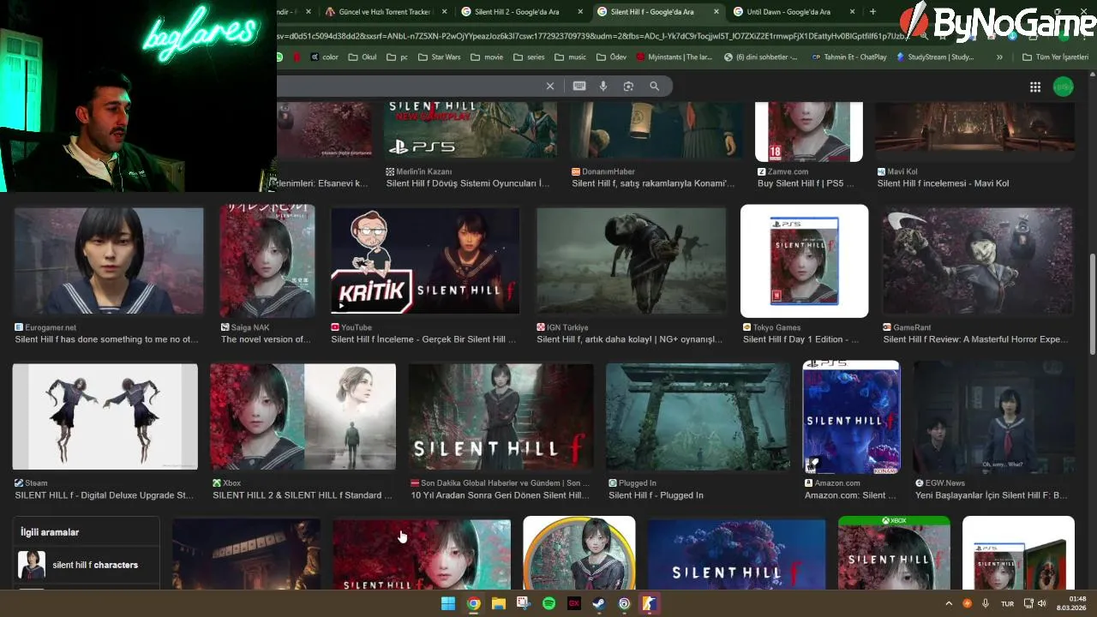
Task: Click the Chrome address bar URL
Action: (x=591, y=36)
